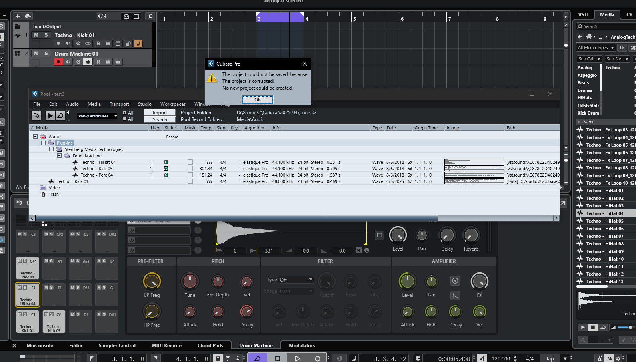Toggle the Pool audition loop icon
Viewport: 636px width, 362px height.
point(60,116)
